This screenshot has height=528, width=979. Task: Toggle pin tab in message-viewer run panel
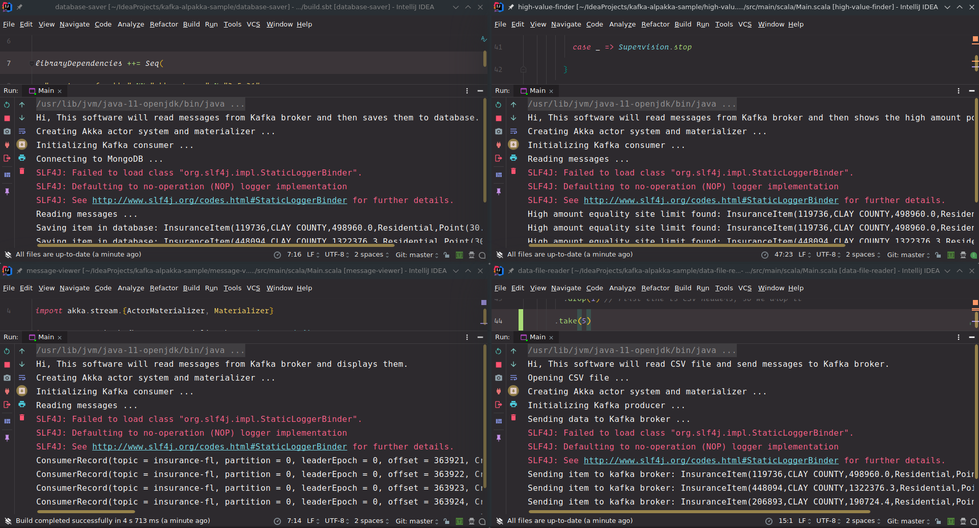(7, 438)
